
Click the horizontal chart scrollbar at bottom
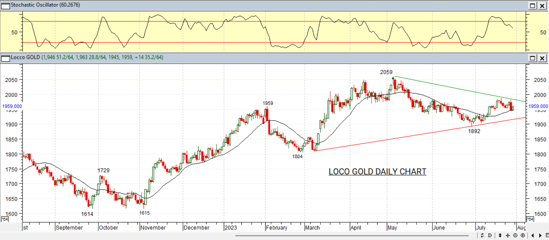pyautogui.click(x=352, y=235)
